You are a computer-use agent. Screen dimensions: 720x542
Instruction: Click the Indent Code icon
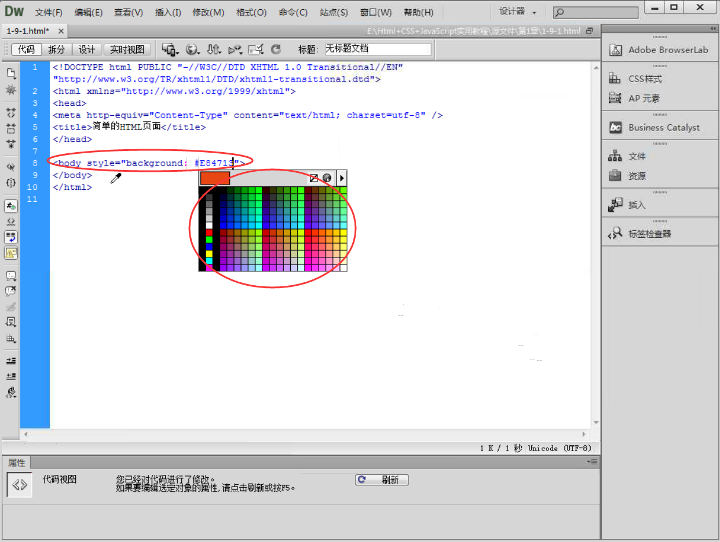point(11,360)
